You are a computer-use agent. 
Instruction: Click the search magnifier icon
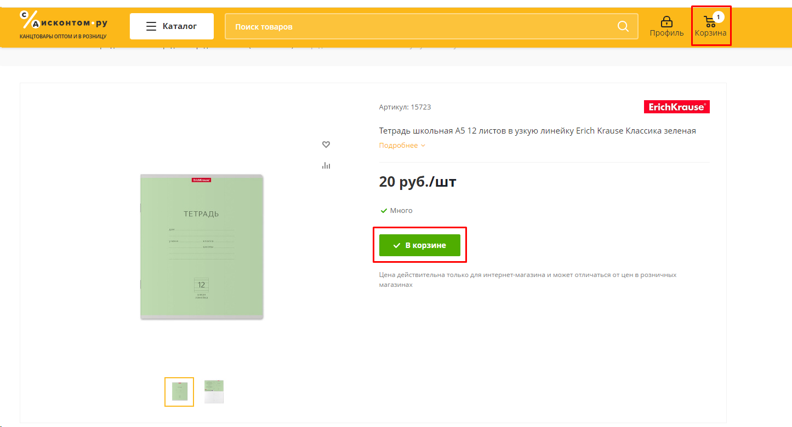[x=623, y=26]
